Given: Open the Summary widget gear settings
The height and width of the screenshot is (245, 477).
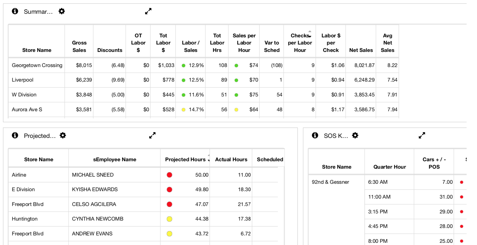Looking at the screenshot, I should click(62, 11).
